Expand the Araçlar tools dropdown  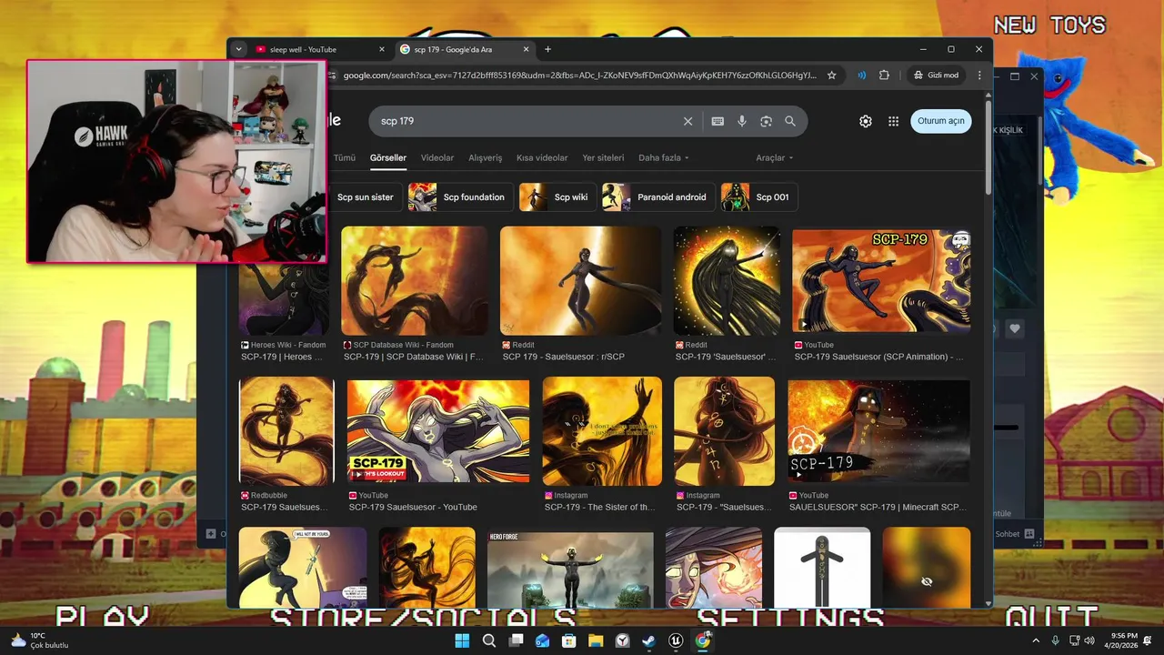point(775,157)
